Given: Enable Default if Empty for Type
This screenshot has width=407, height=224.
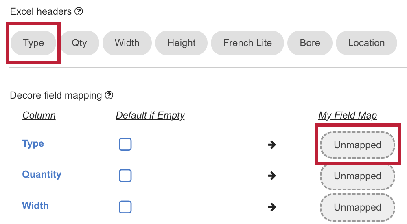Looking at the screenshot, I should point(125,145).
